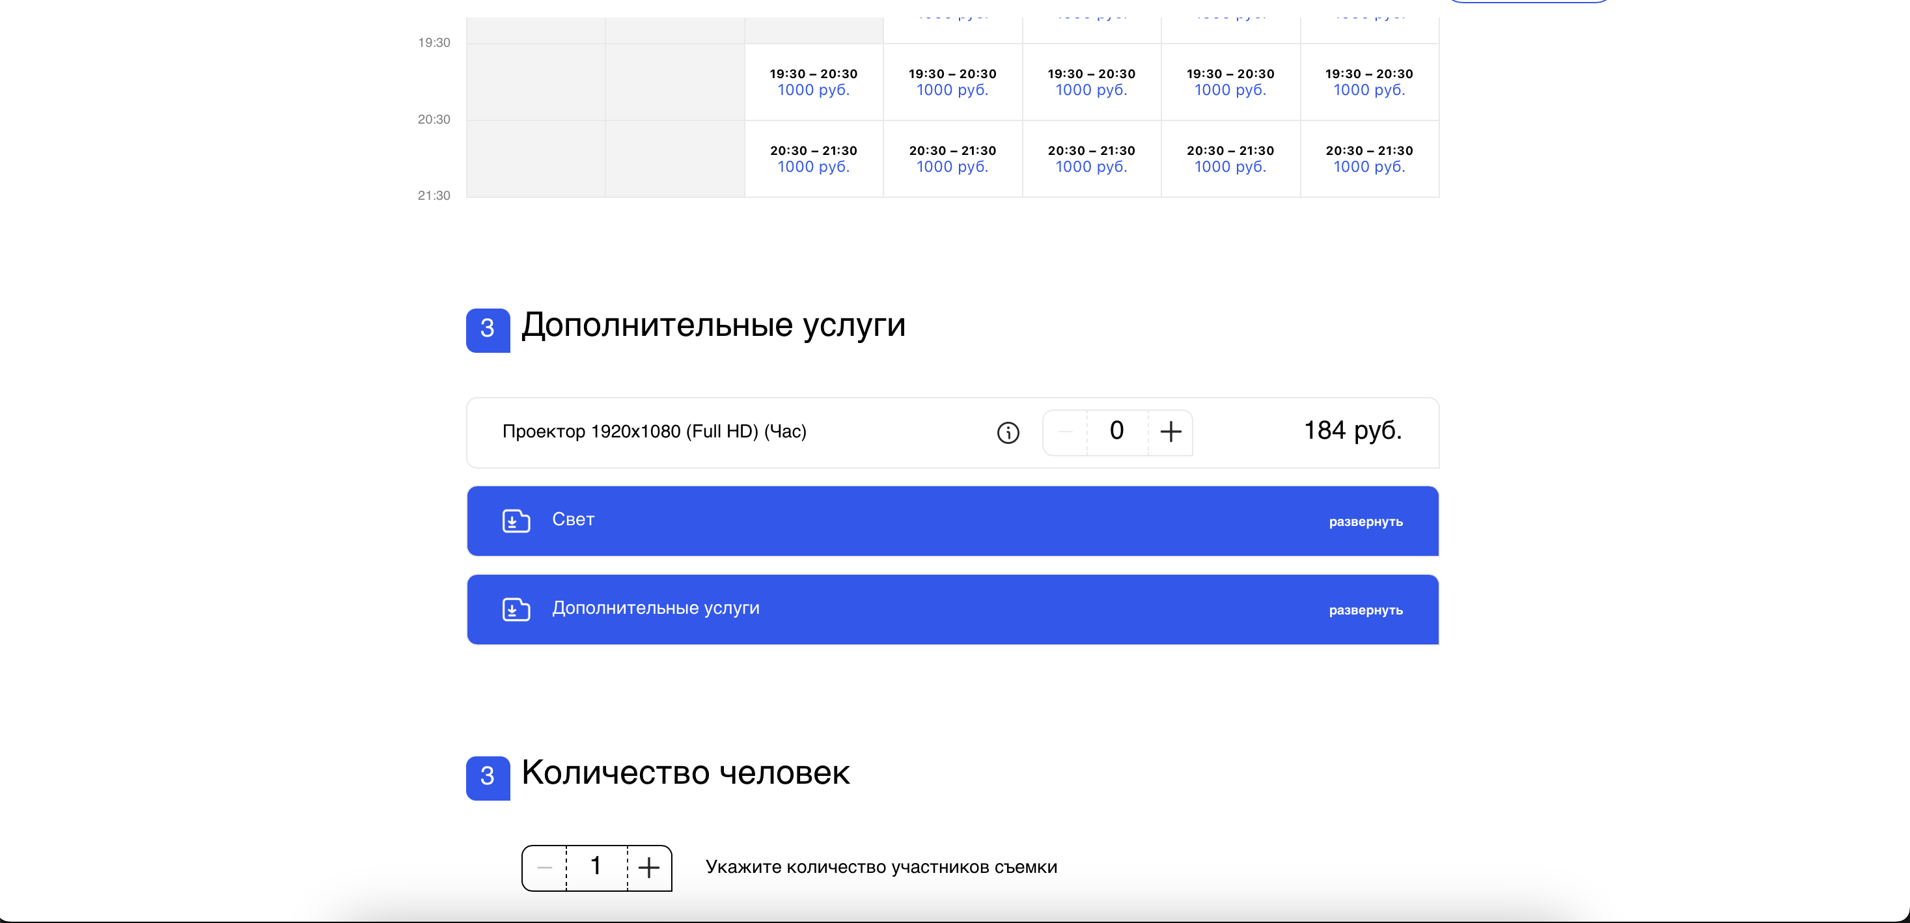Click развернуть in Дополнительные услуги bar
The width and height of the screenshot is (1910, 923).
click(x=1365, y=610)
